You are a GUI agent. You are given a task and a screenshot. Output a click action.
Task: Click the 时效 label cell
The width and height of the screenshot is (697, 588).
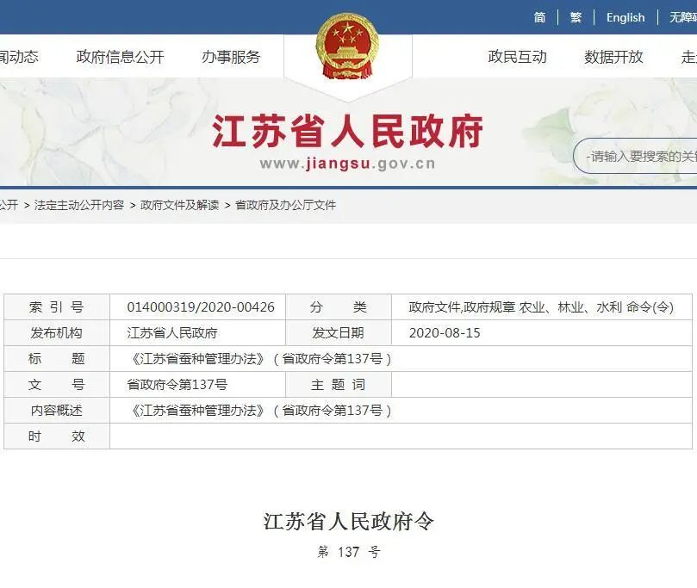coord(57,436)
